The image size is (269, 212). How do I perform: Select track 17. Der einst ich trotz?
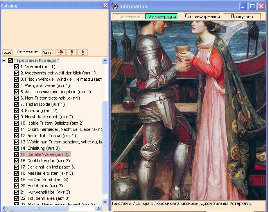[x=48, y=167]
